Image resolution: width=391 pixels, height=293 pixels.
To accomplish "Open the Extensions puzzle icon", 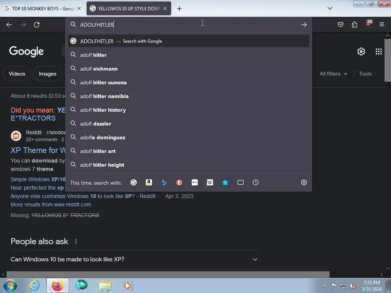I will coord(354,24).
